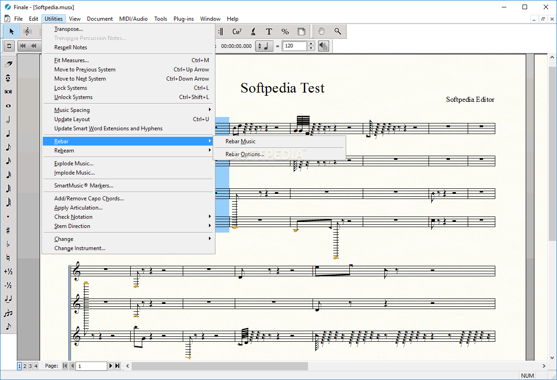Click the tempo value field showing 120
Screen dimensions: 557x380
295,46
